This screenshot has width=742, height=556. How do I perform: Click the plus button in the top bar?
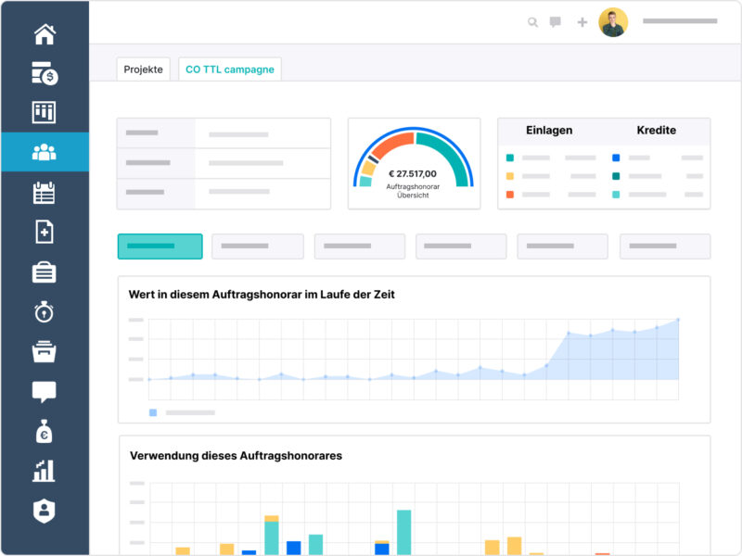click(582, 21)
